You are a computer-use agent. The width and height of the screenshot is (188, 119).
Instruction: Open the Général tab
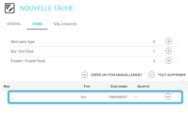[x=14, y=24]
